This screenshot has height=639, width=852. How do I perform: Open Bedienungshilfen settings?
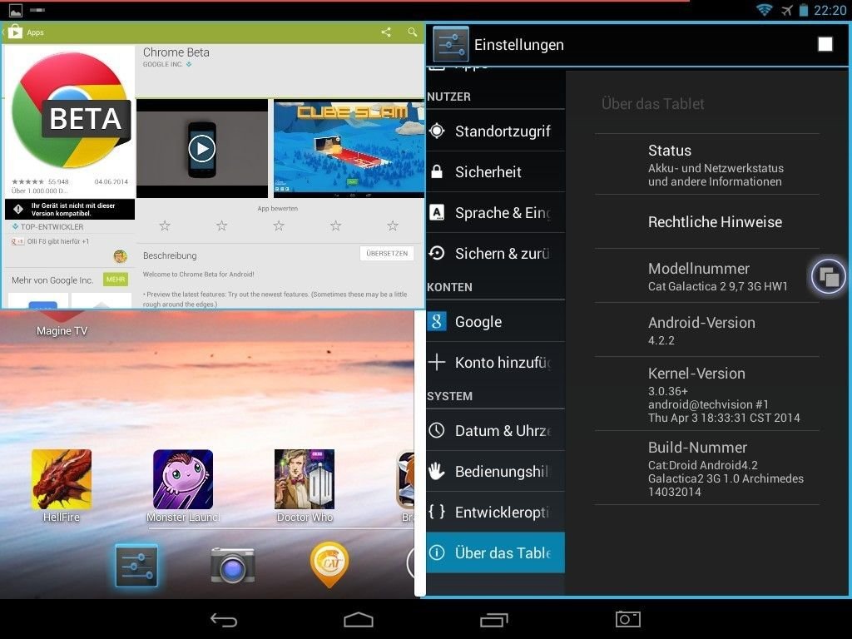coord(496,471)
